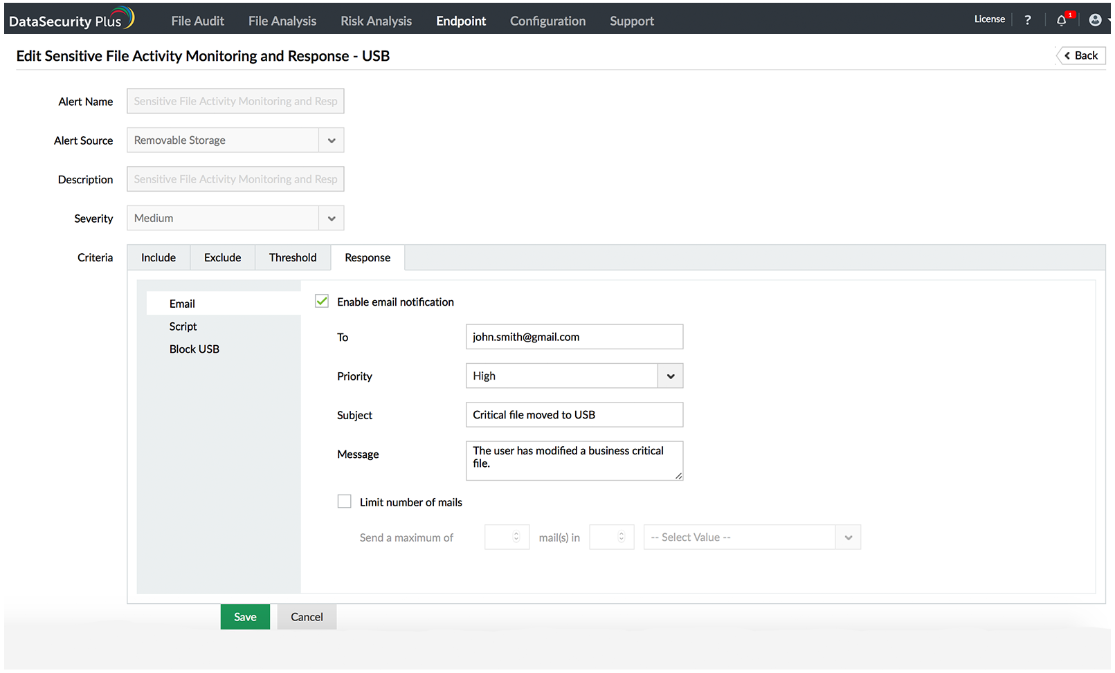Screen dimensions: 1115x673
Task: Open the Severity dropdown
Action: point(332,219)
